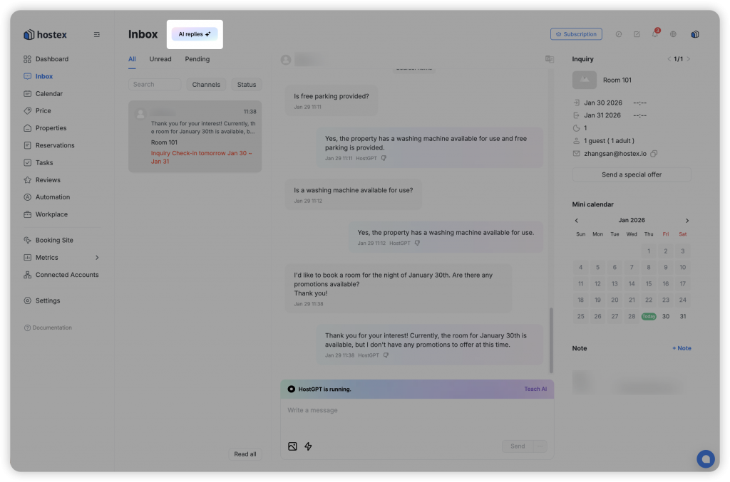Open quick replies lightning bolt icon
Image resolution: width=730 pixels, height=482 pixels.
309,446
